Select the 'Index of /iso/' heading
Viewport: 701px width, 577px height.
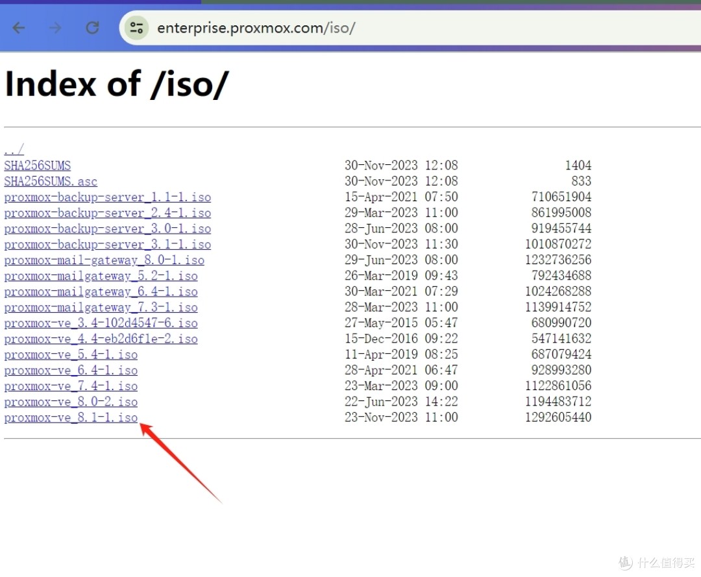coord(117,84)
